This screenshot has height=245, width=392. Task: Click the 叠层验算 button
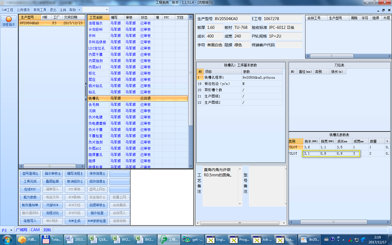click(53, 182)
